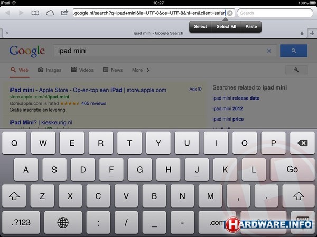Click the Google logo
This screenshot has width=317, height=237.
point(27,51)
